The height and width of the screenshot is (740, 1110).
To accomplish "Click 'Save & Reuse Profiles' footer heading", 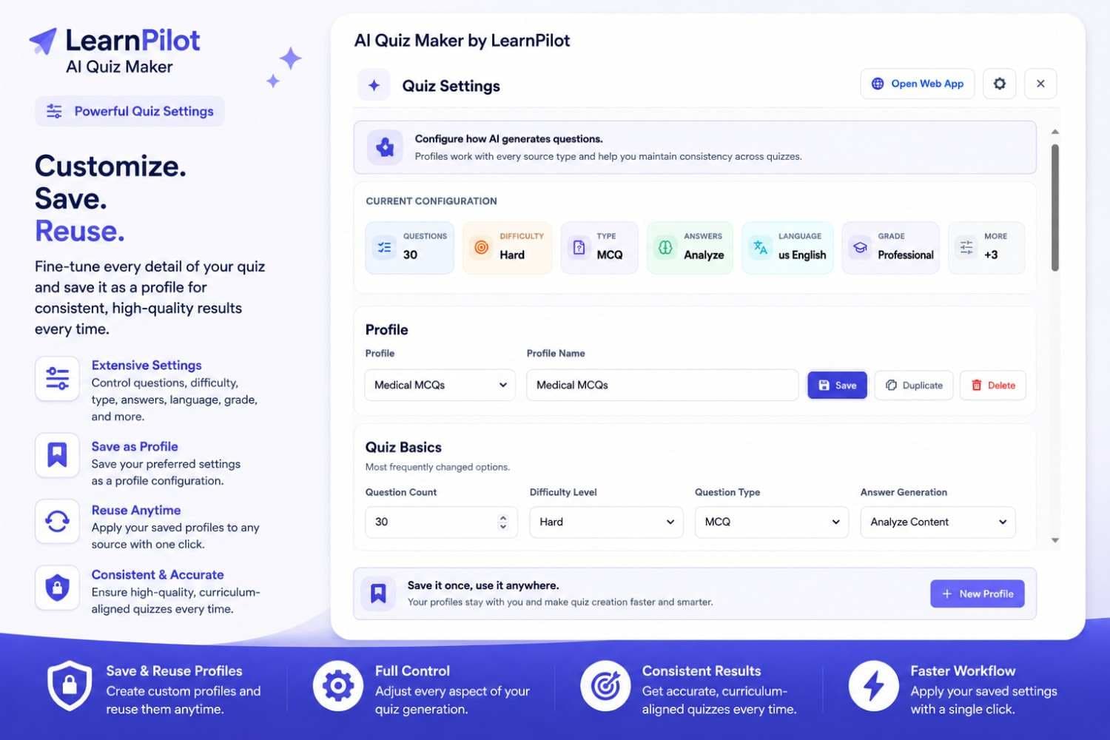I will [x=174, y=670].
